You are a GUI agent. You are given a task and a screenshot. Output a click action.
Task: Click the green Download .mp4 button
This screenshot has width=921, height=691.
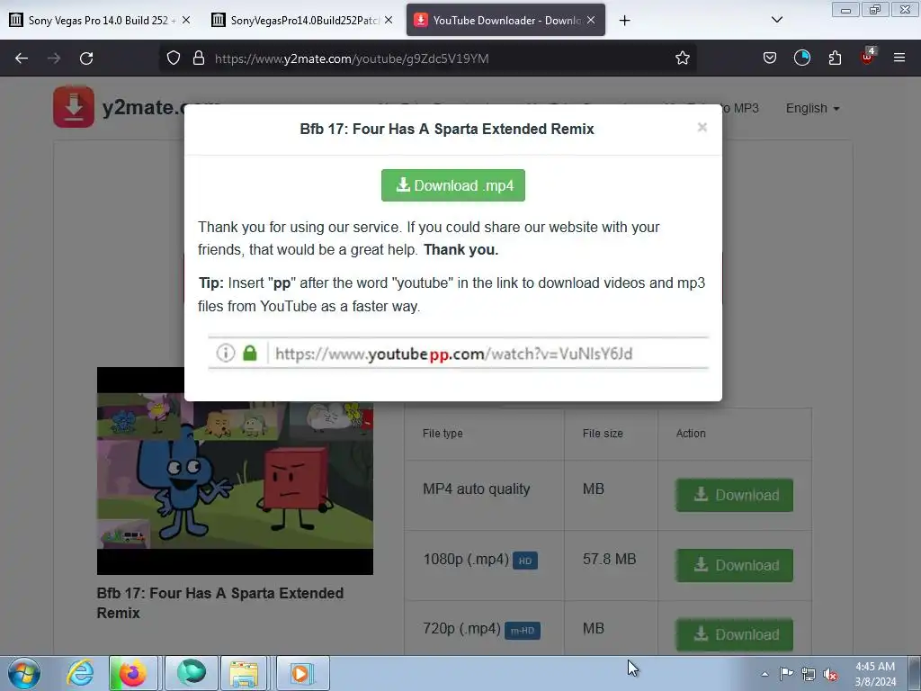453,185
